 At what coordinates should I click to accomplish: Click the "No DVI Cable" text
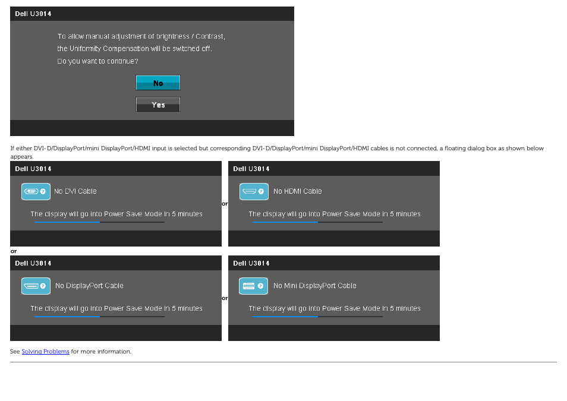coord(75,191)
